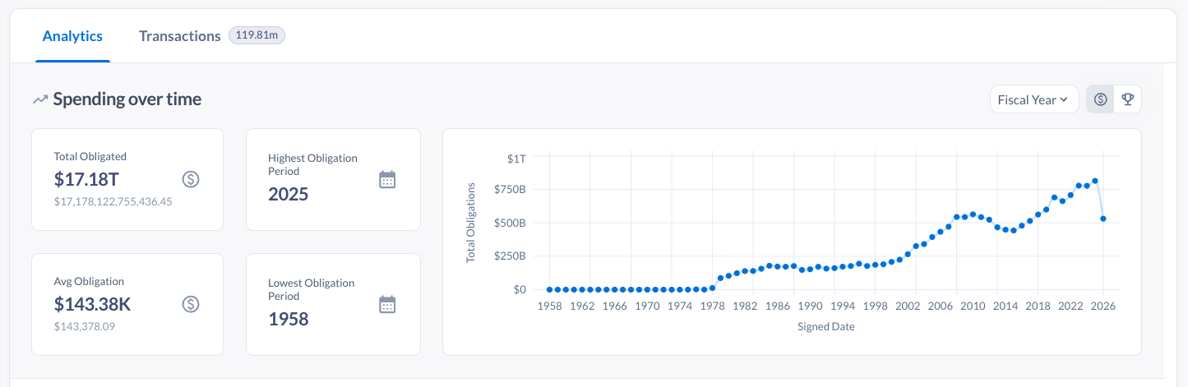Click the Total Obligated $17.18T card
Viewport: 1188px width, 387px height.
[127, 179]
